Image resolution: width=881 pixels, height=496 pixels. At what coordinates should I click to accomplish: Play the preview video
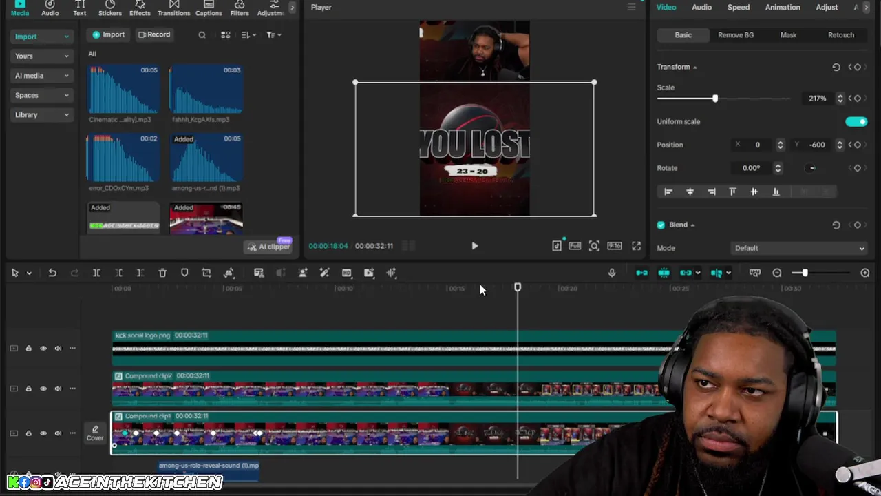(x=475, y=246)
